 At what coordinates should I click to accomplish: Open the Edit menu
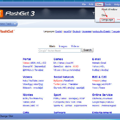[x=91, y=5]
